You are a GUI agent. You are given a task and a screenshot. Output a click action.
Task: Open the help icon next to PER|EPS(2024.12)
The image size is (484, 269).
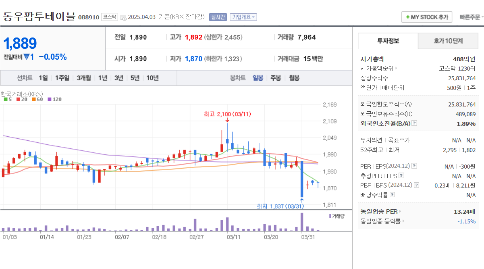pos(414,166)
